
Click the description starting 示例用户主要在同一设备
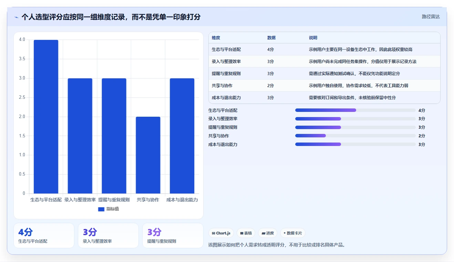tap(361, 50)
